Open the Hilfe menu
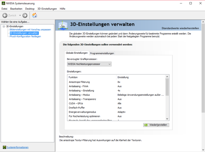Viewport: 205px width, 152px height. [x=63, y=9]
